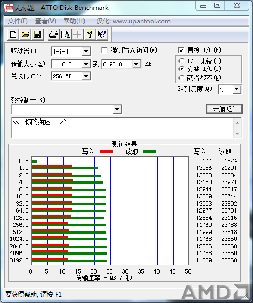
Task: Click read value 23116 in 128.0 row
Action: pos(229,218)
